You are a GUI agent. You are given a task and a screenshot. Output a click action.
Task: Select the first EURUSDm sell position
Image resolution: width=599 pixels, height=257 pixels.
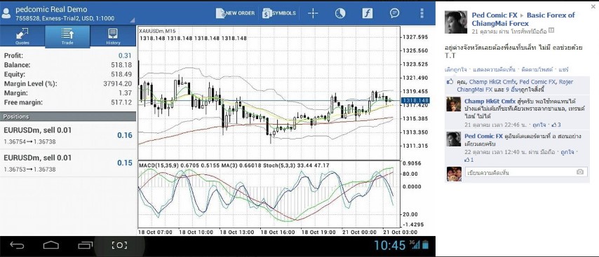click(68, 135)
